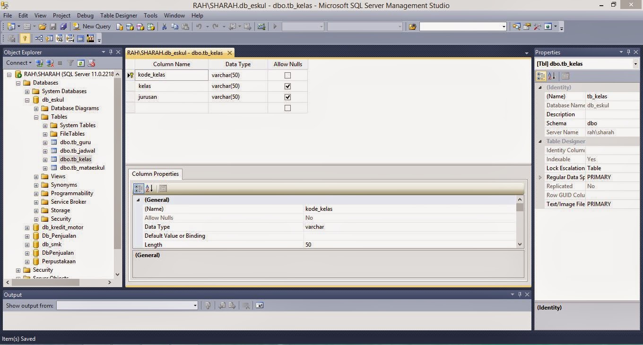
Task: Select dbo.tb_jadwal table in the tree
Action: pos(77,151)
